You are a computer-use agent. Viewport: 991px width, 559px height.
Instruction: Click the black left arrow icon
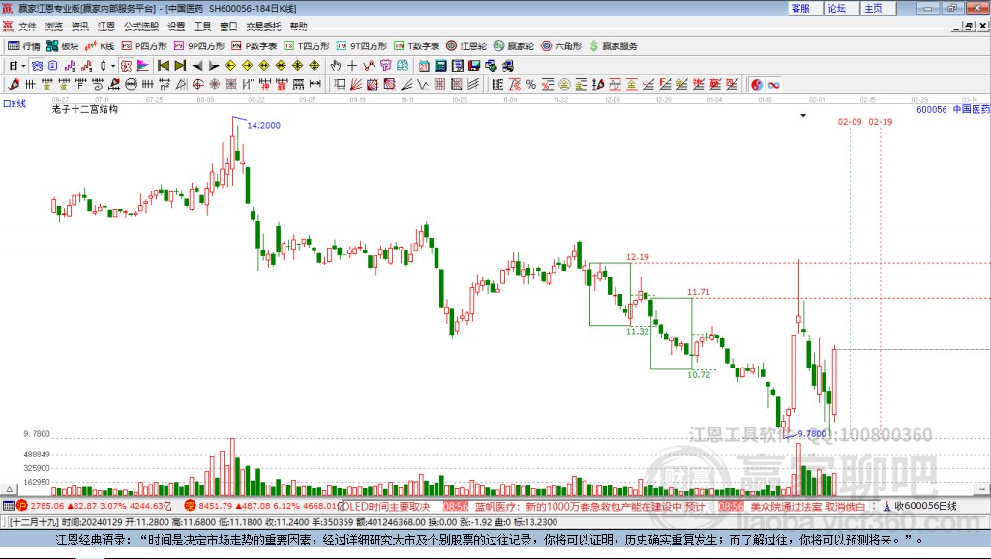pos(197,66)
